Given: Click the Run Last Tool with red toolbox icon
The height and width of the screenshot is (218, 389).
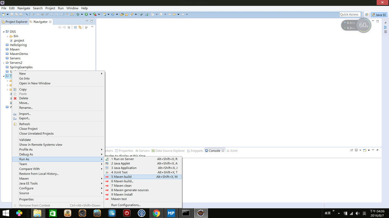Looking at the screenshot, I should 95,14.
